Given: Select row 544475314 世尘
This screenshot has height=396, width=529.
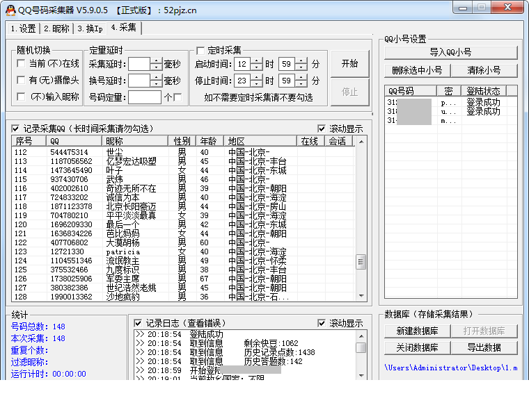Looking at the screenshot, I should (184, 152).
